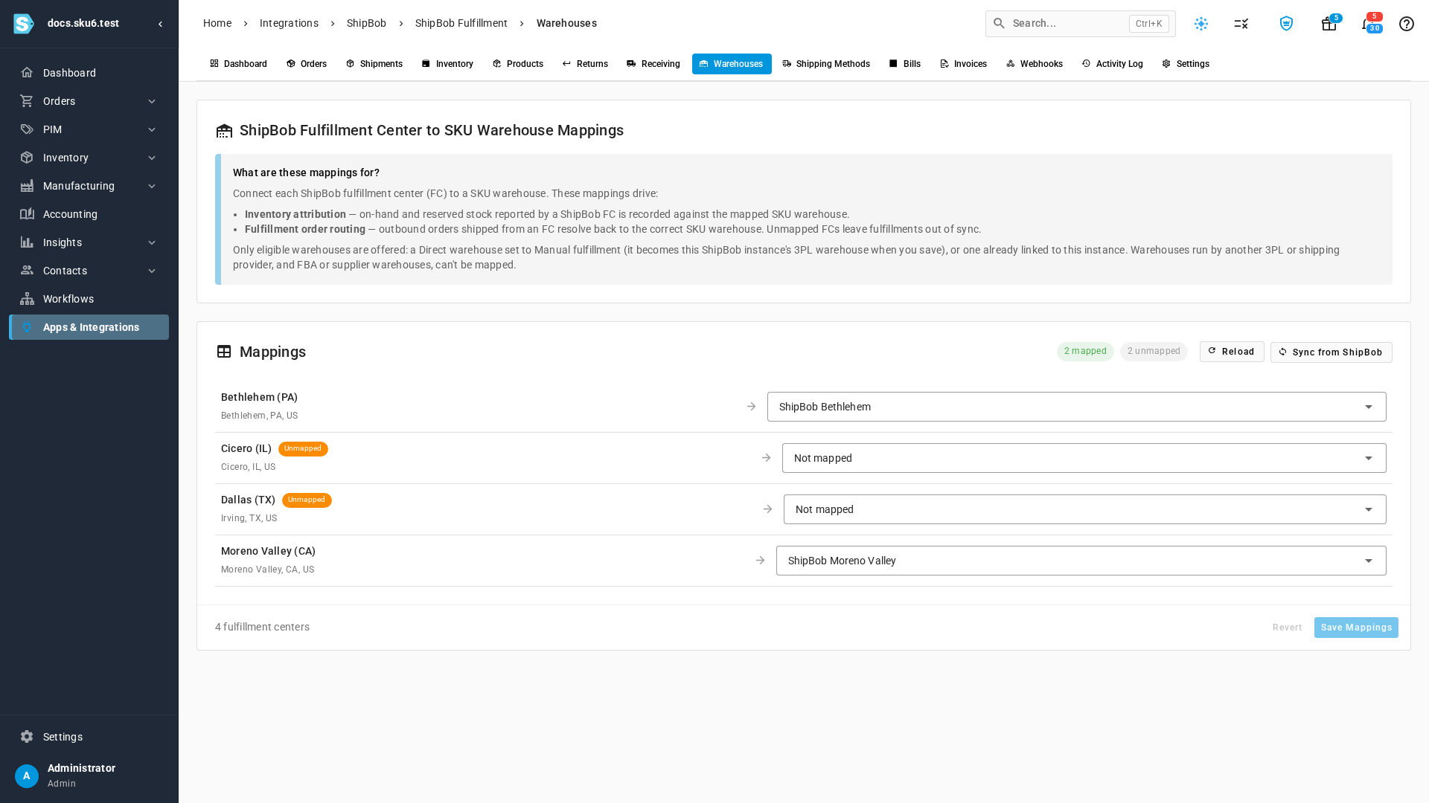Collapse sidebar with the left chevron
Viewport: 1429px width, 803px height.
tap(160, 24)
